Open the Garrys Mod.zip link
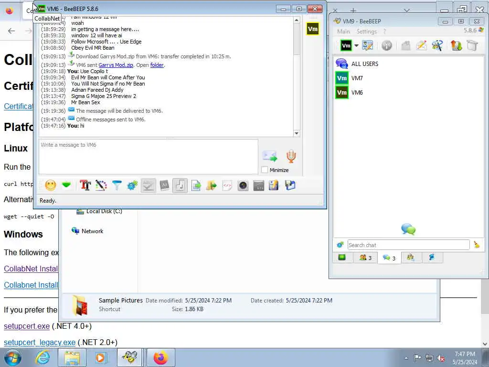Screen dimensions: 489x367 [x=116, y=65]
